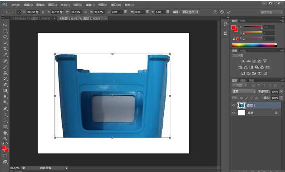Add a Color Balance adjustment
The image size is (285, 172).
pyautogui.click(x=246, y=67)
